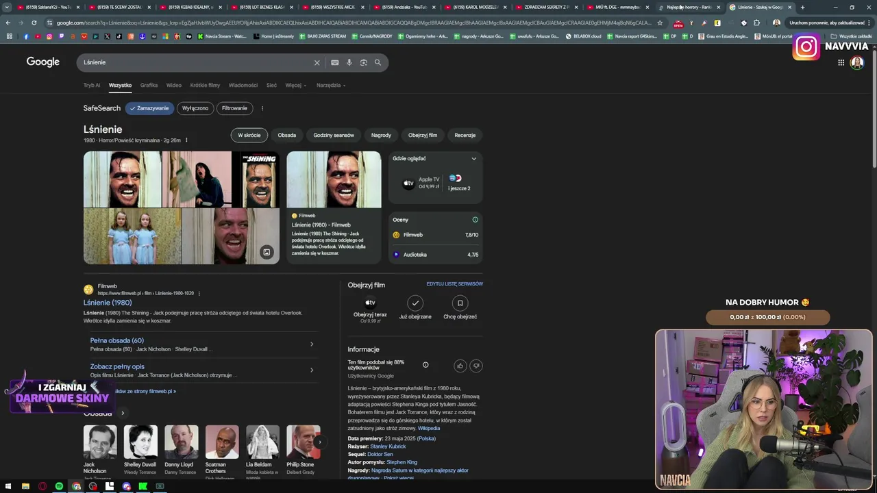The image size is (877, 493).
Task: Set SafeSearch to Wyłączono
Action: [195, 108]
